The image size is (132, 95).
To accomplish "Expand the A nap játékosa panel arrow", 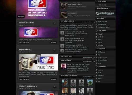I will click(x=94, y=61).
